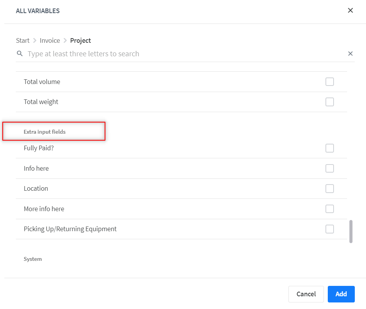Tick the Total weight checkbox
The width and height of the screenshot is (366, 309).
click(x=330, y=102)
